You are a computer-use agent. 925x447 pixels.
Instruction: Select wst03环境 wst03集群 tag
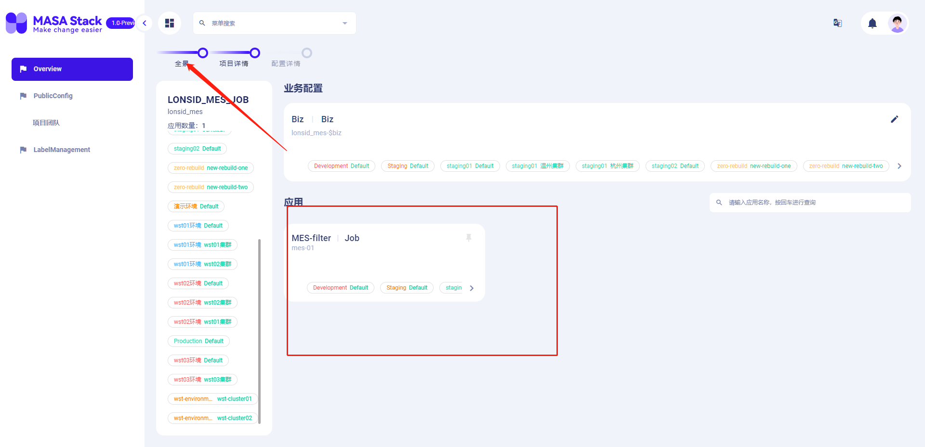pos(202,380)
